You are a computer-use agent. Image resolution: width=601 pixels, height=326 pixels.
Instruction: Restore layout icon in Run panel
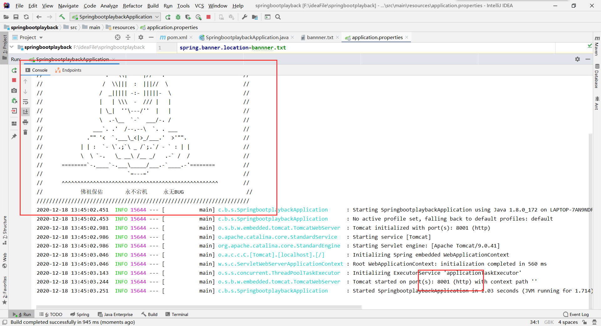pos(14,124)
